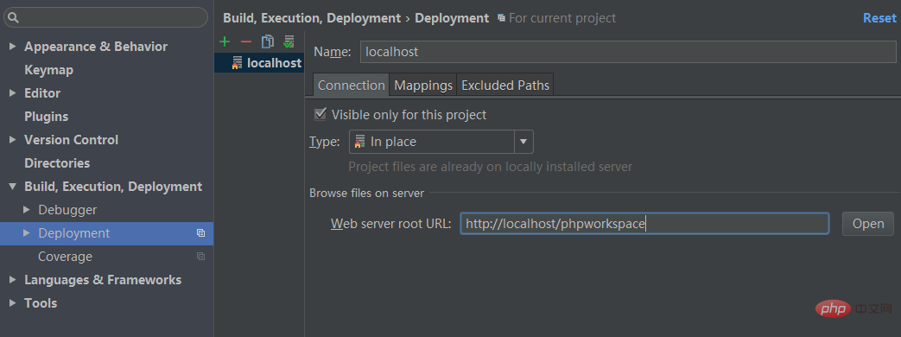The height and width of the screenshot is (337, 901).
Task: Click Build, Execution, Deployment breadcrumb text
Action: 312,18
